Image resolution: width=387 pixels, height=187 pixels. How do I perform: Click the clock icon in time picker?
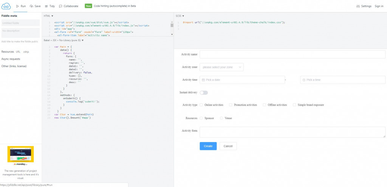(304, 80)
